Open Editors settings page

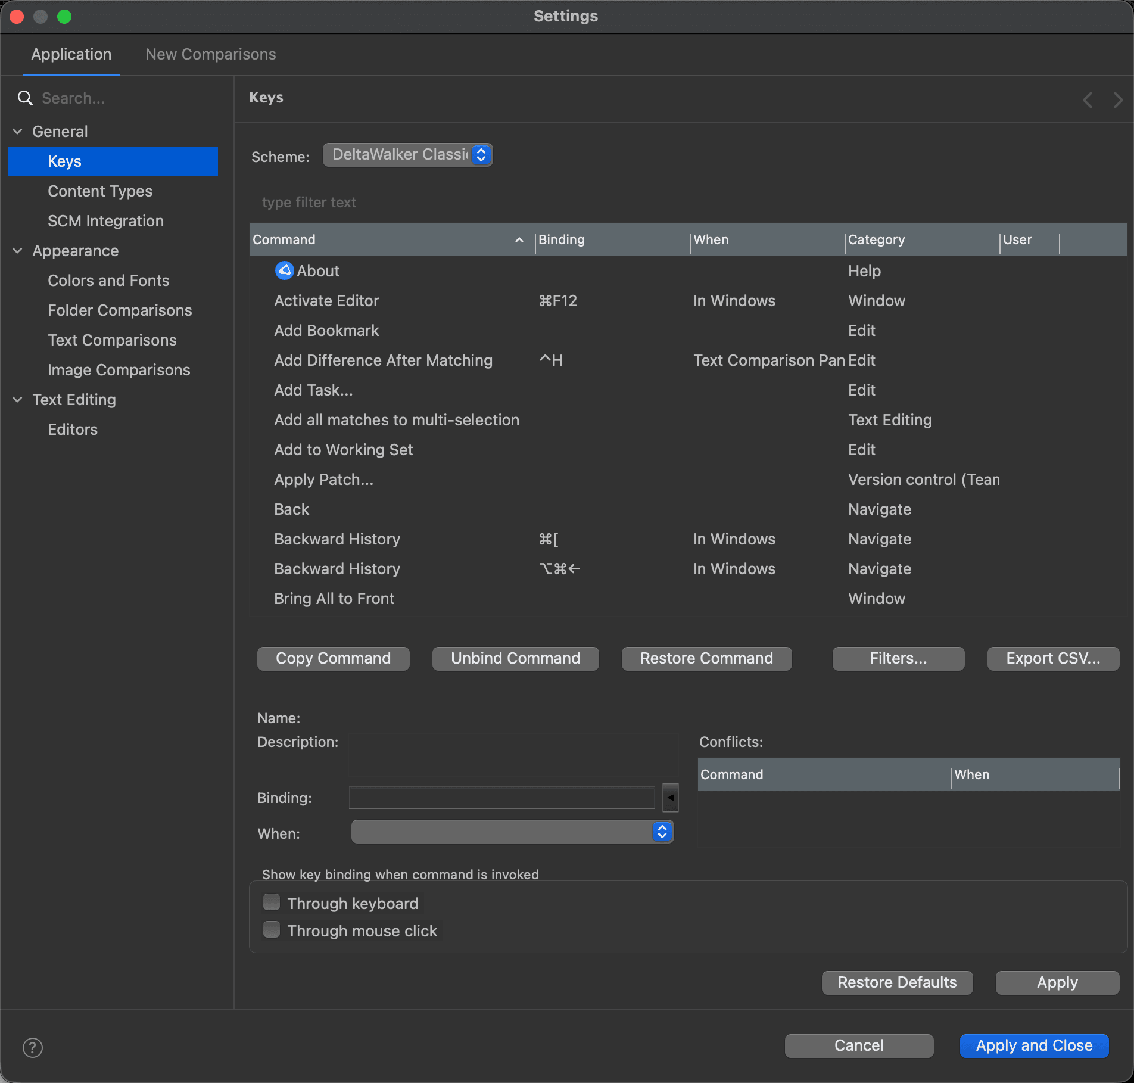click(73, 430)
